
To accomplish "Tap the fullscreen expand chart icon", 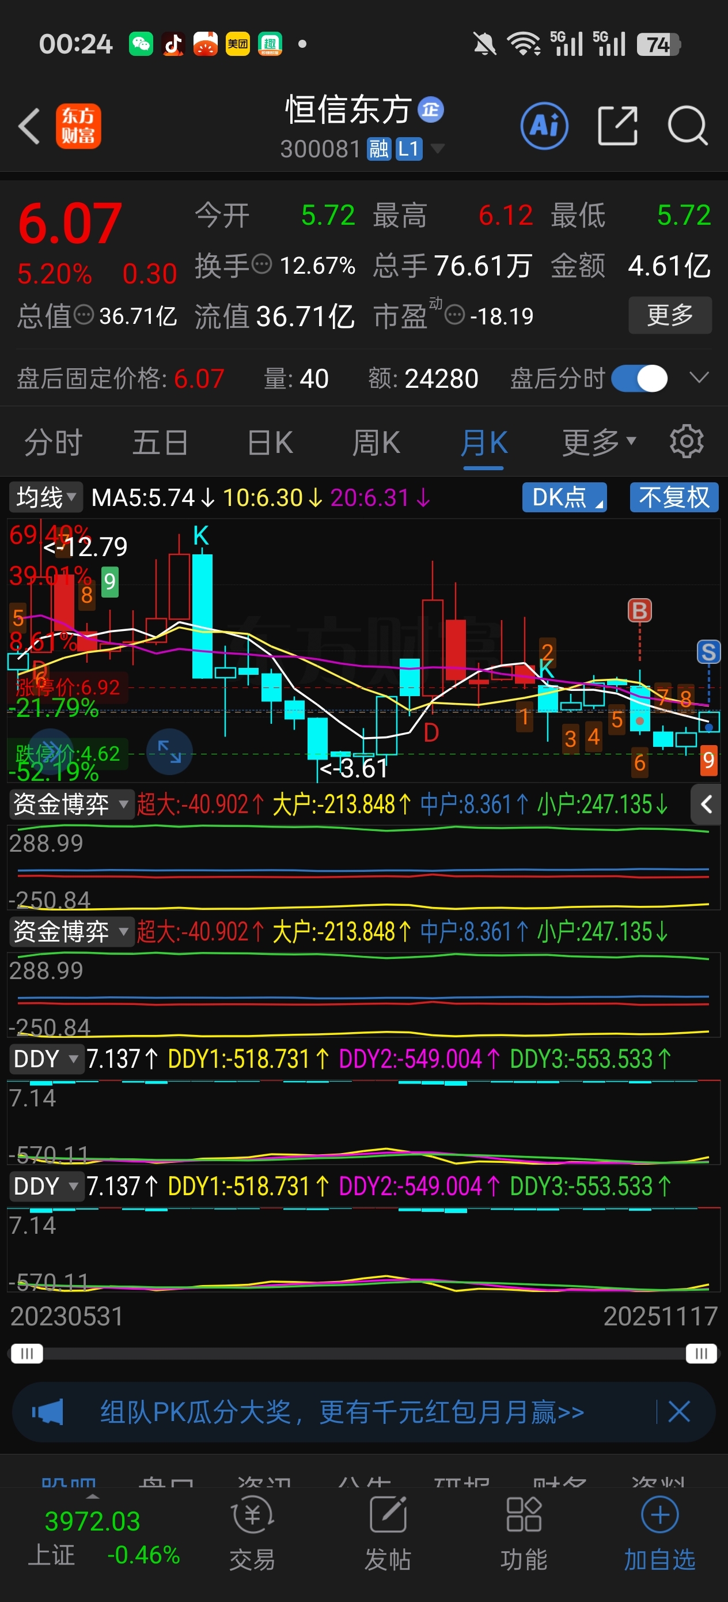I will click(x=169, y=751).
